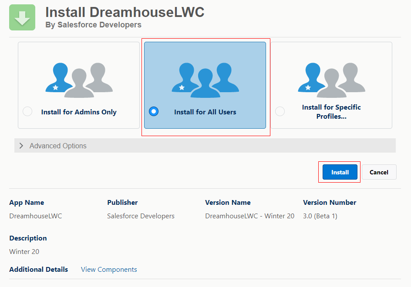Image resolution: width=411 pixels, height=287 pixels.
Task: Click the Version Name field label
Action: [x=228, y=202]
